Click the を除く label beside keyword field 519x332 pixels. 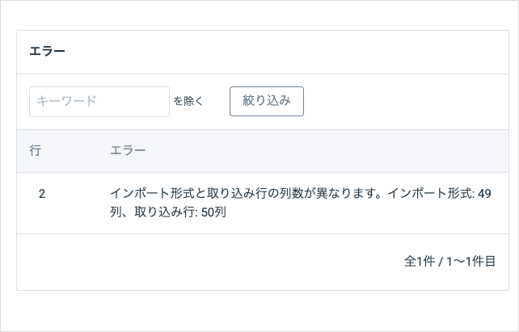click(x=188, y=102)
